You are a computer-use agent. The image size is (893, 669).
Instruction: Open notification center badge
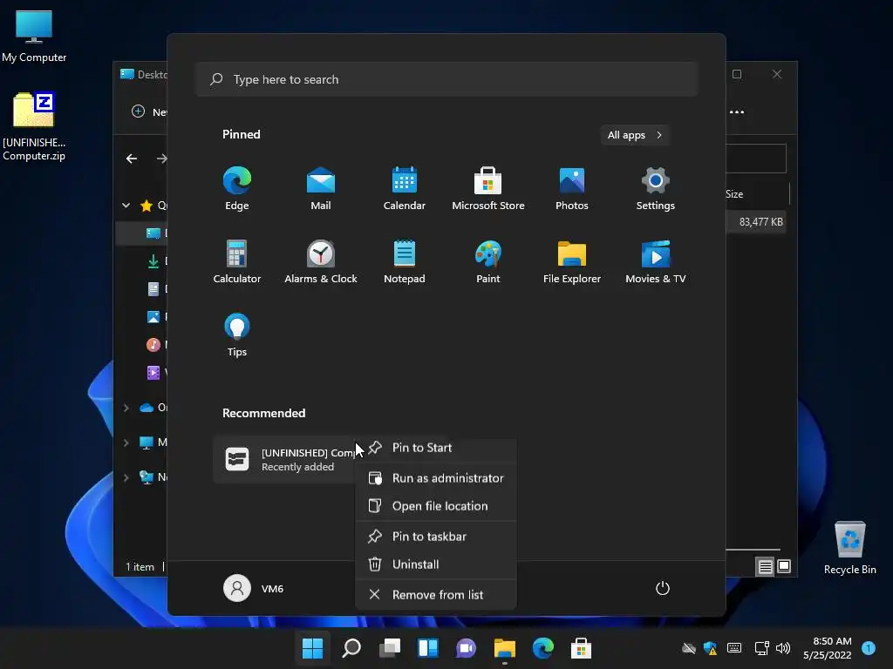click(x=869, y=648)
